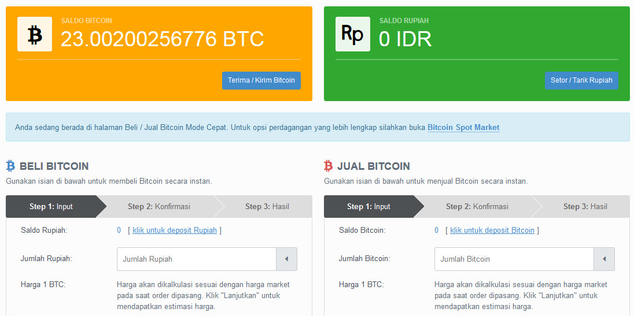Select Step 2: Konfirmasi in Jual Bitcoin
Screen dimensions: 634x316
[477, 207]
